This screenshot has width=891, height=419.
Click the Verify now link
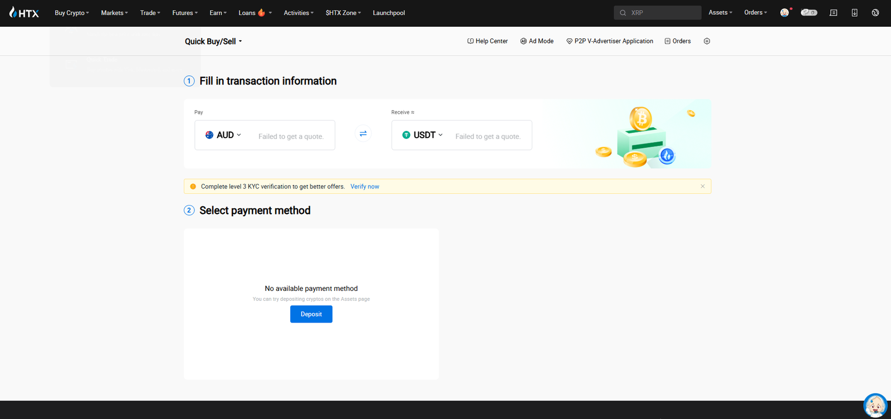coord(365,187)
